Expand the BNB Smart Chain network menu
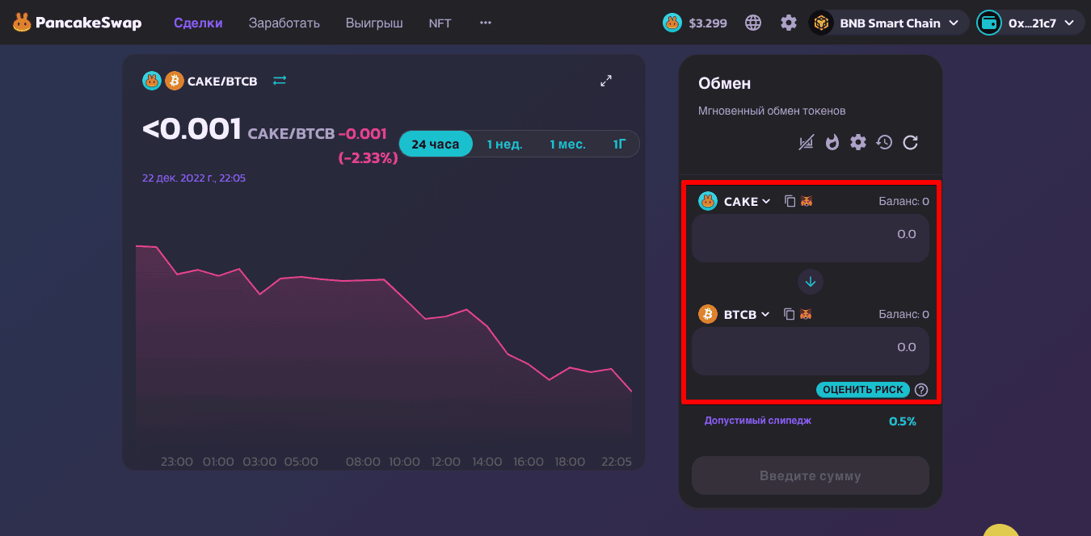This screenshot has height=536, width=1091. coord(888,23)
